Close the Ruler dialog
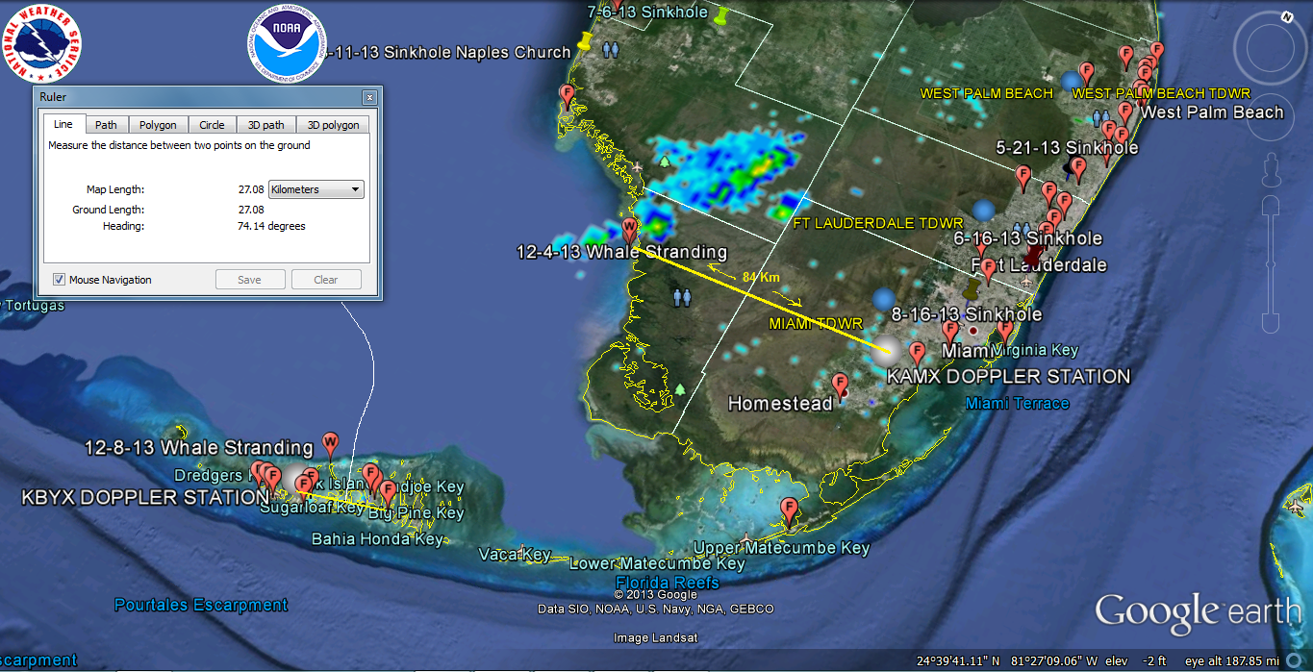The image size is (1313, 672). pos(368,98)
